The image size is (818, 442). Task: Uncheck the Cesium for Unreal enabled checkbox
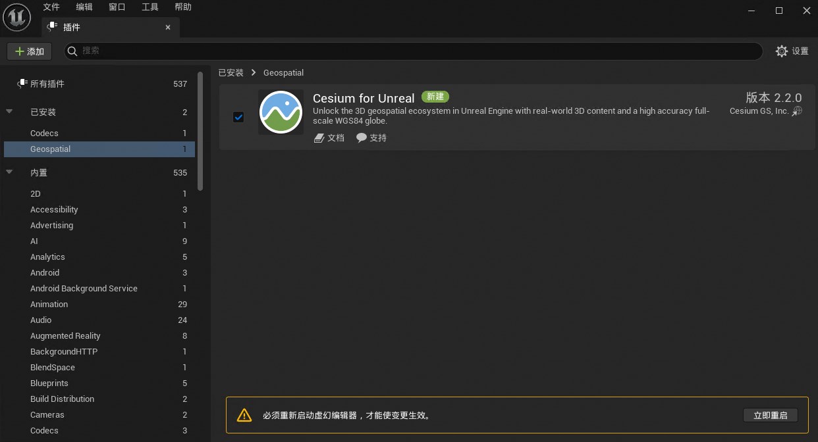(x=238, y=117)
